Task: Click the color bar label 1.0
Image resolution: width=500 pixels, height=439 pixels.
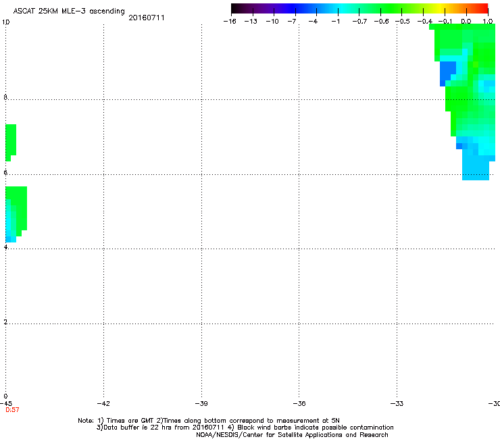Action: click(488, 22)
